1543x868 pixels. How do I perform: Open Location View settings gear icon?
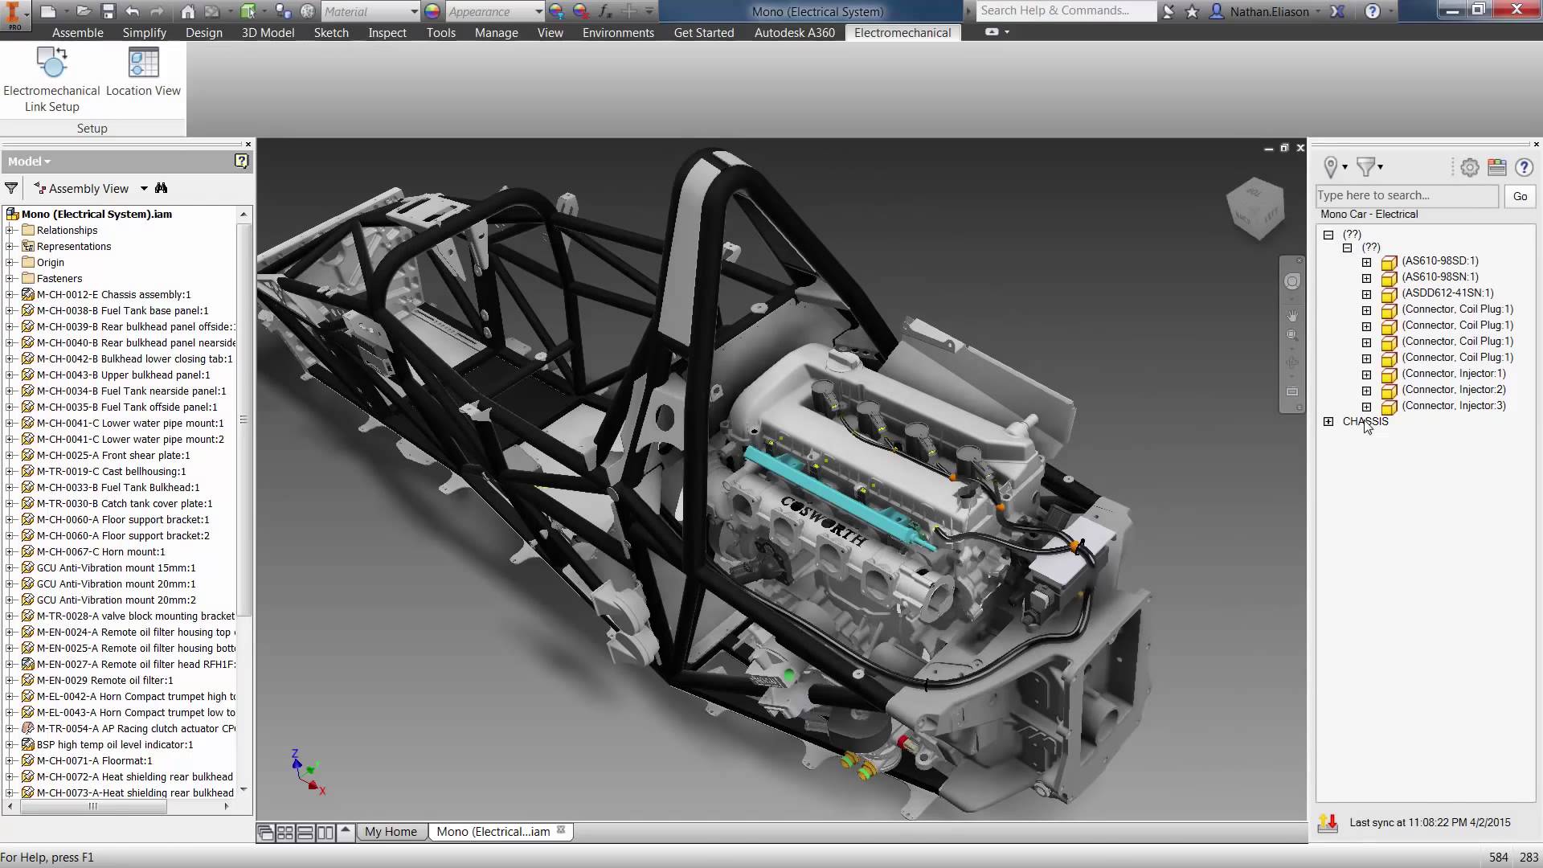click(1470, 167)
